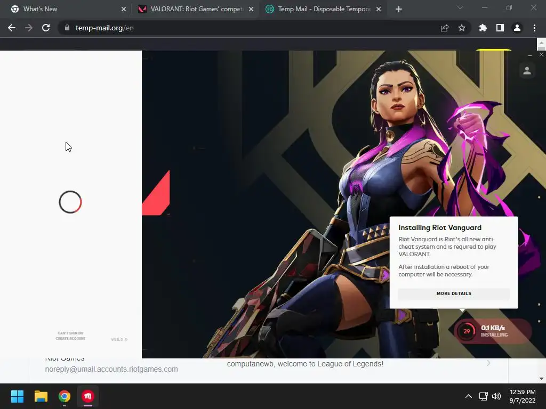The width and height of the screenshot is (546, 409).
Task: Show hidden system tray icons
Action: pyautogui.click(x=469, y=396)
